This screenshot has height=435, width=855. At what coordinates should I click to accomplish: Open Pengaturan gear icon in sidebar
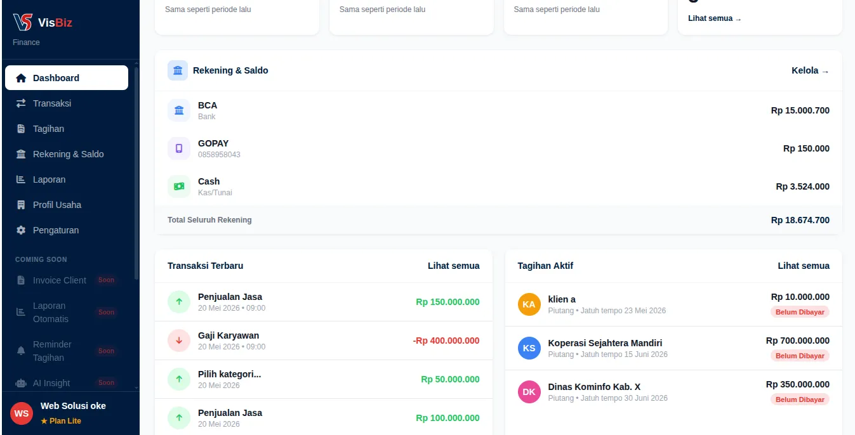pos(21,230)
